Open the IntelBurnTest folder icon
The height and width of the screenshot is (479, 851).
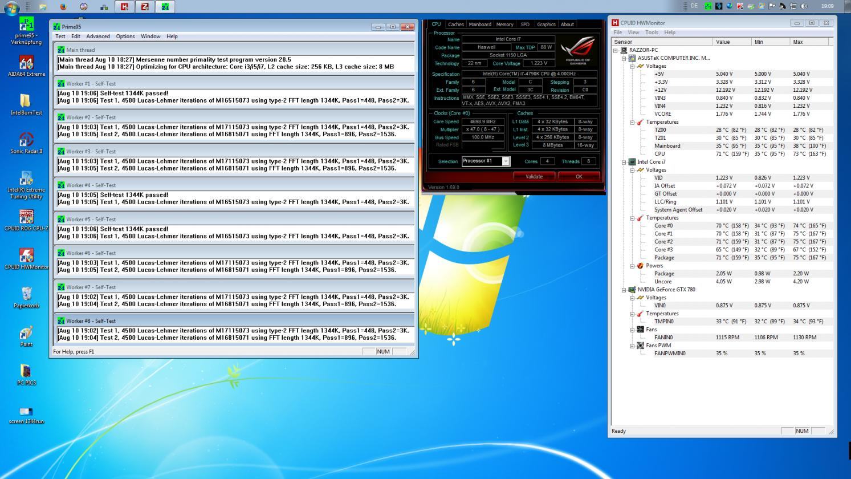click(x=26, y=102)
